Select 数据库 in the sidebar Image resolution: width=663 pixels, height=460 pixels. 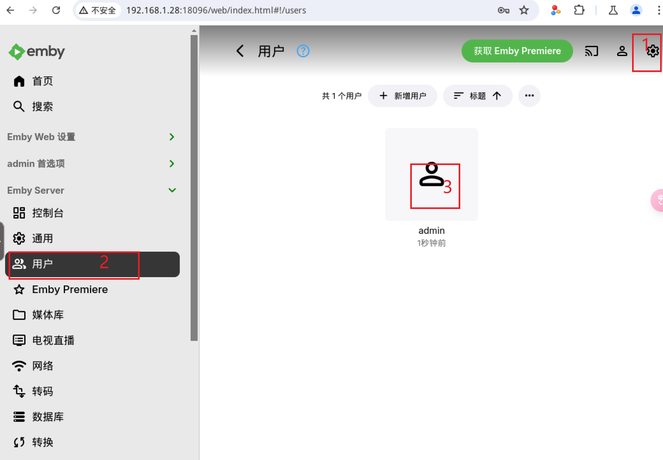[x=92, y=417]
